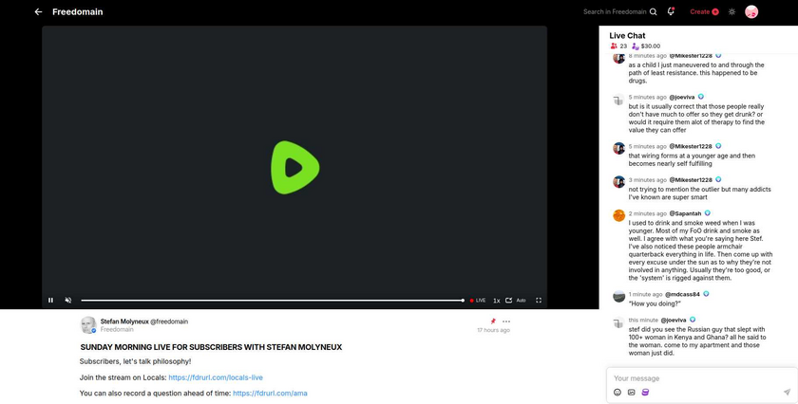This screenshot has width=798, height=404.
Task: Open the fdrurl.com/locals-live link
Action: point(215,376)
